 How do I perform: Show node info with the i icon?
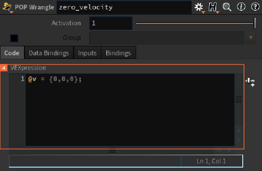241,7
